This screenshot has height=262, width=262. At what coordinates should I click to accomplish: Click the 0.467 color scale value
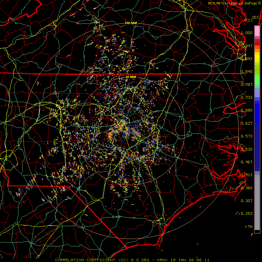247,162
